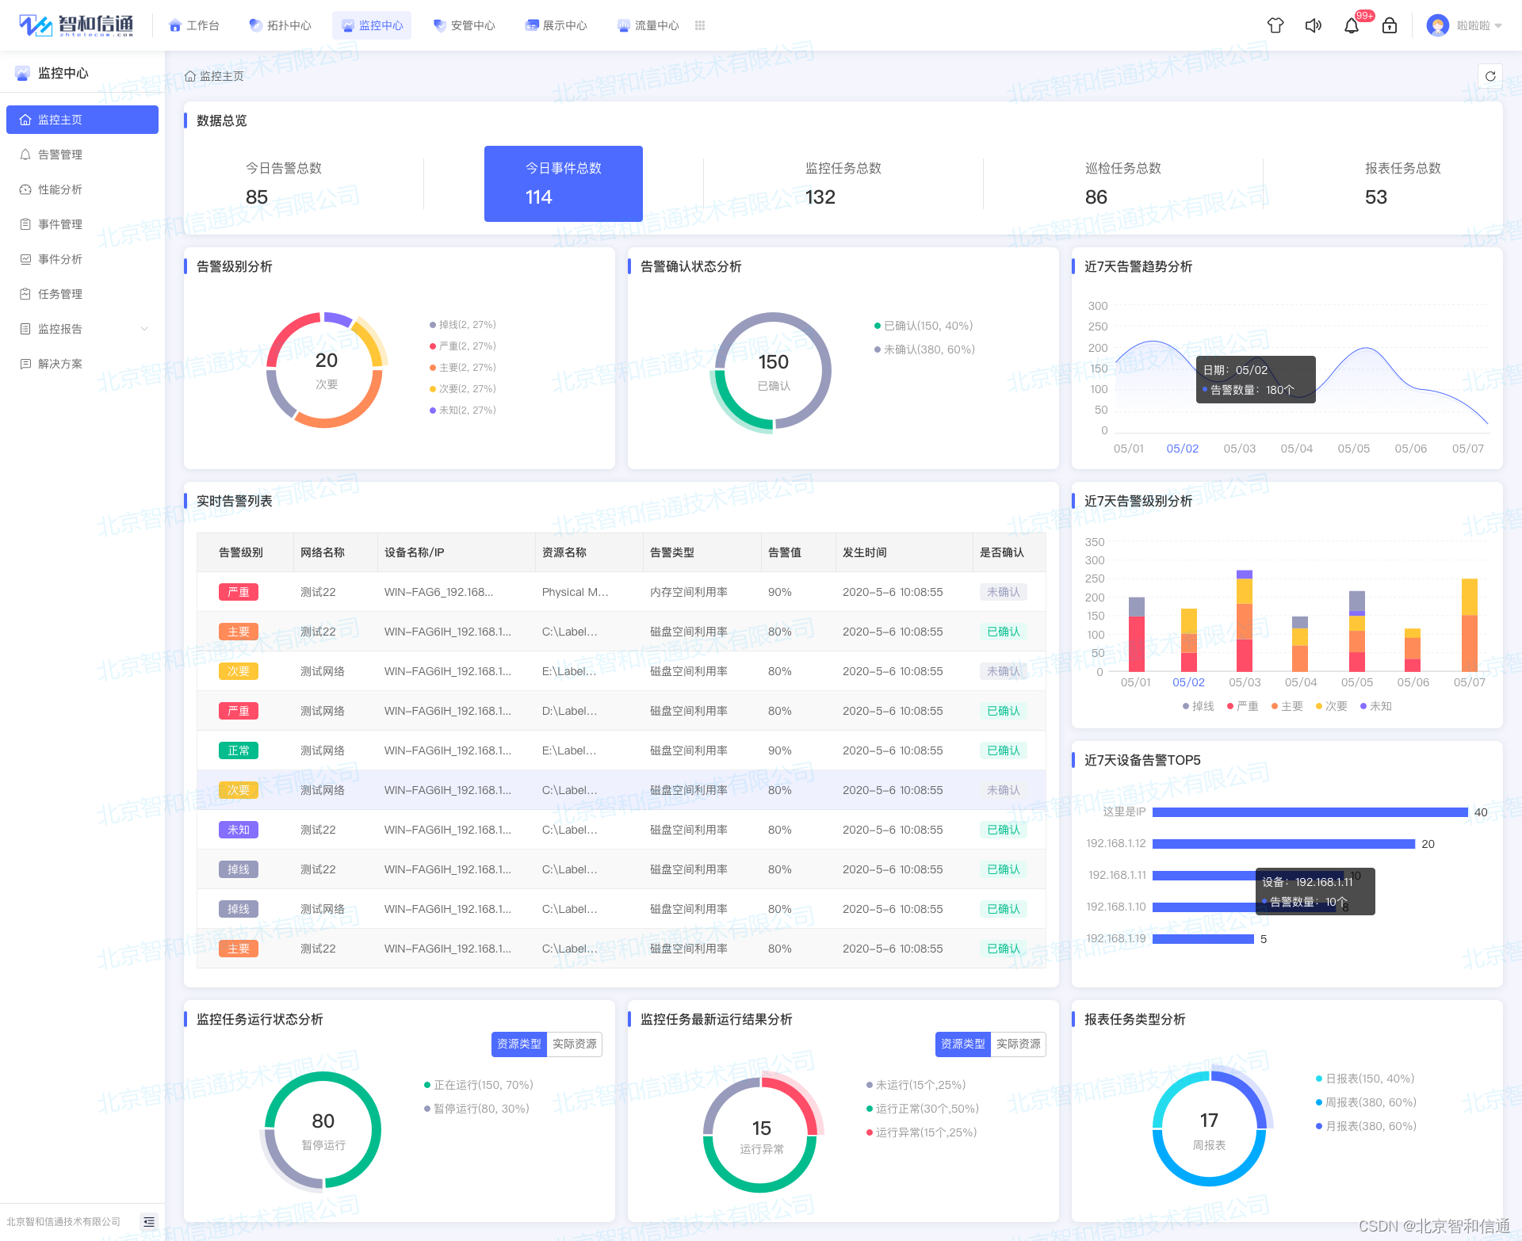The image size is (1522, 1241).
Task: Collapse sidebar using bottom menu icon
Action: pyautogui.click(x=149, y=1221)
